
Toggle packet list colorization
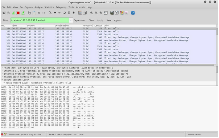click(x=80, y=13)
